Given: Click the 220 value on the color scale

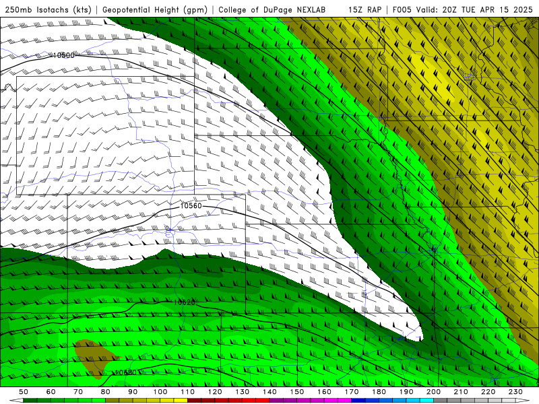Looking at the screenshot, I should 488,392.
